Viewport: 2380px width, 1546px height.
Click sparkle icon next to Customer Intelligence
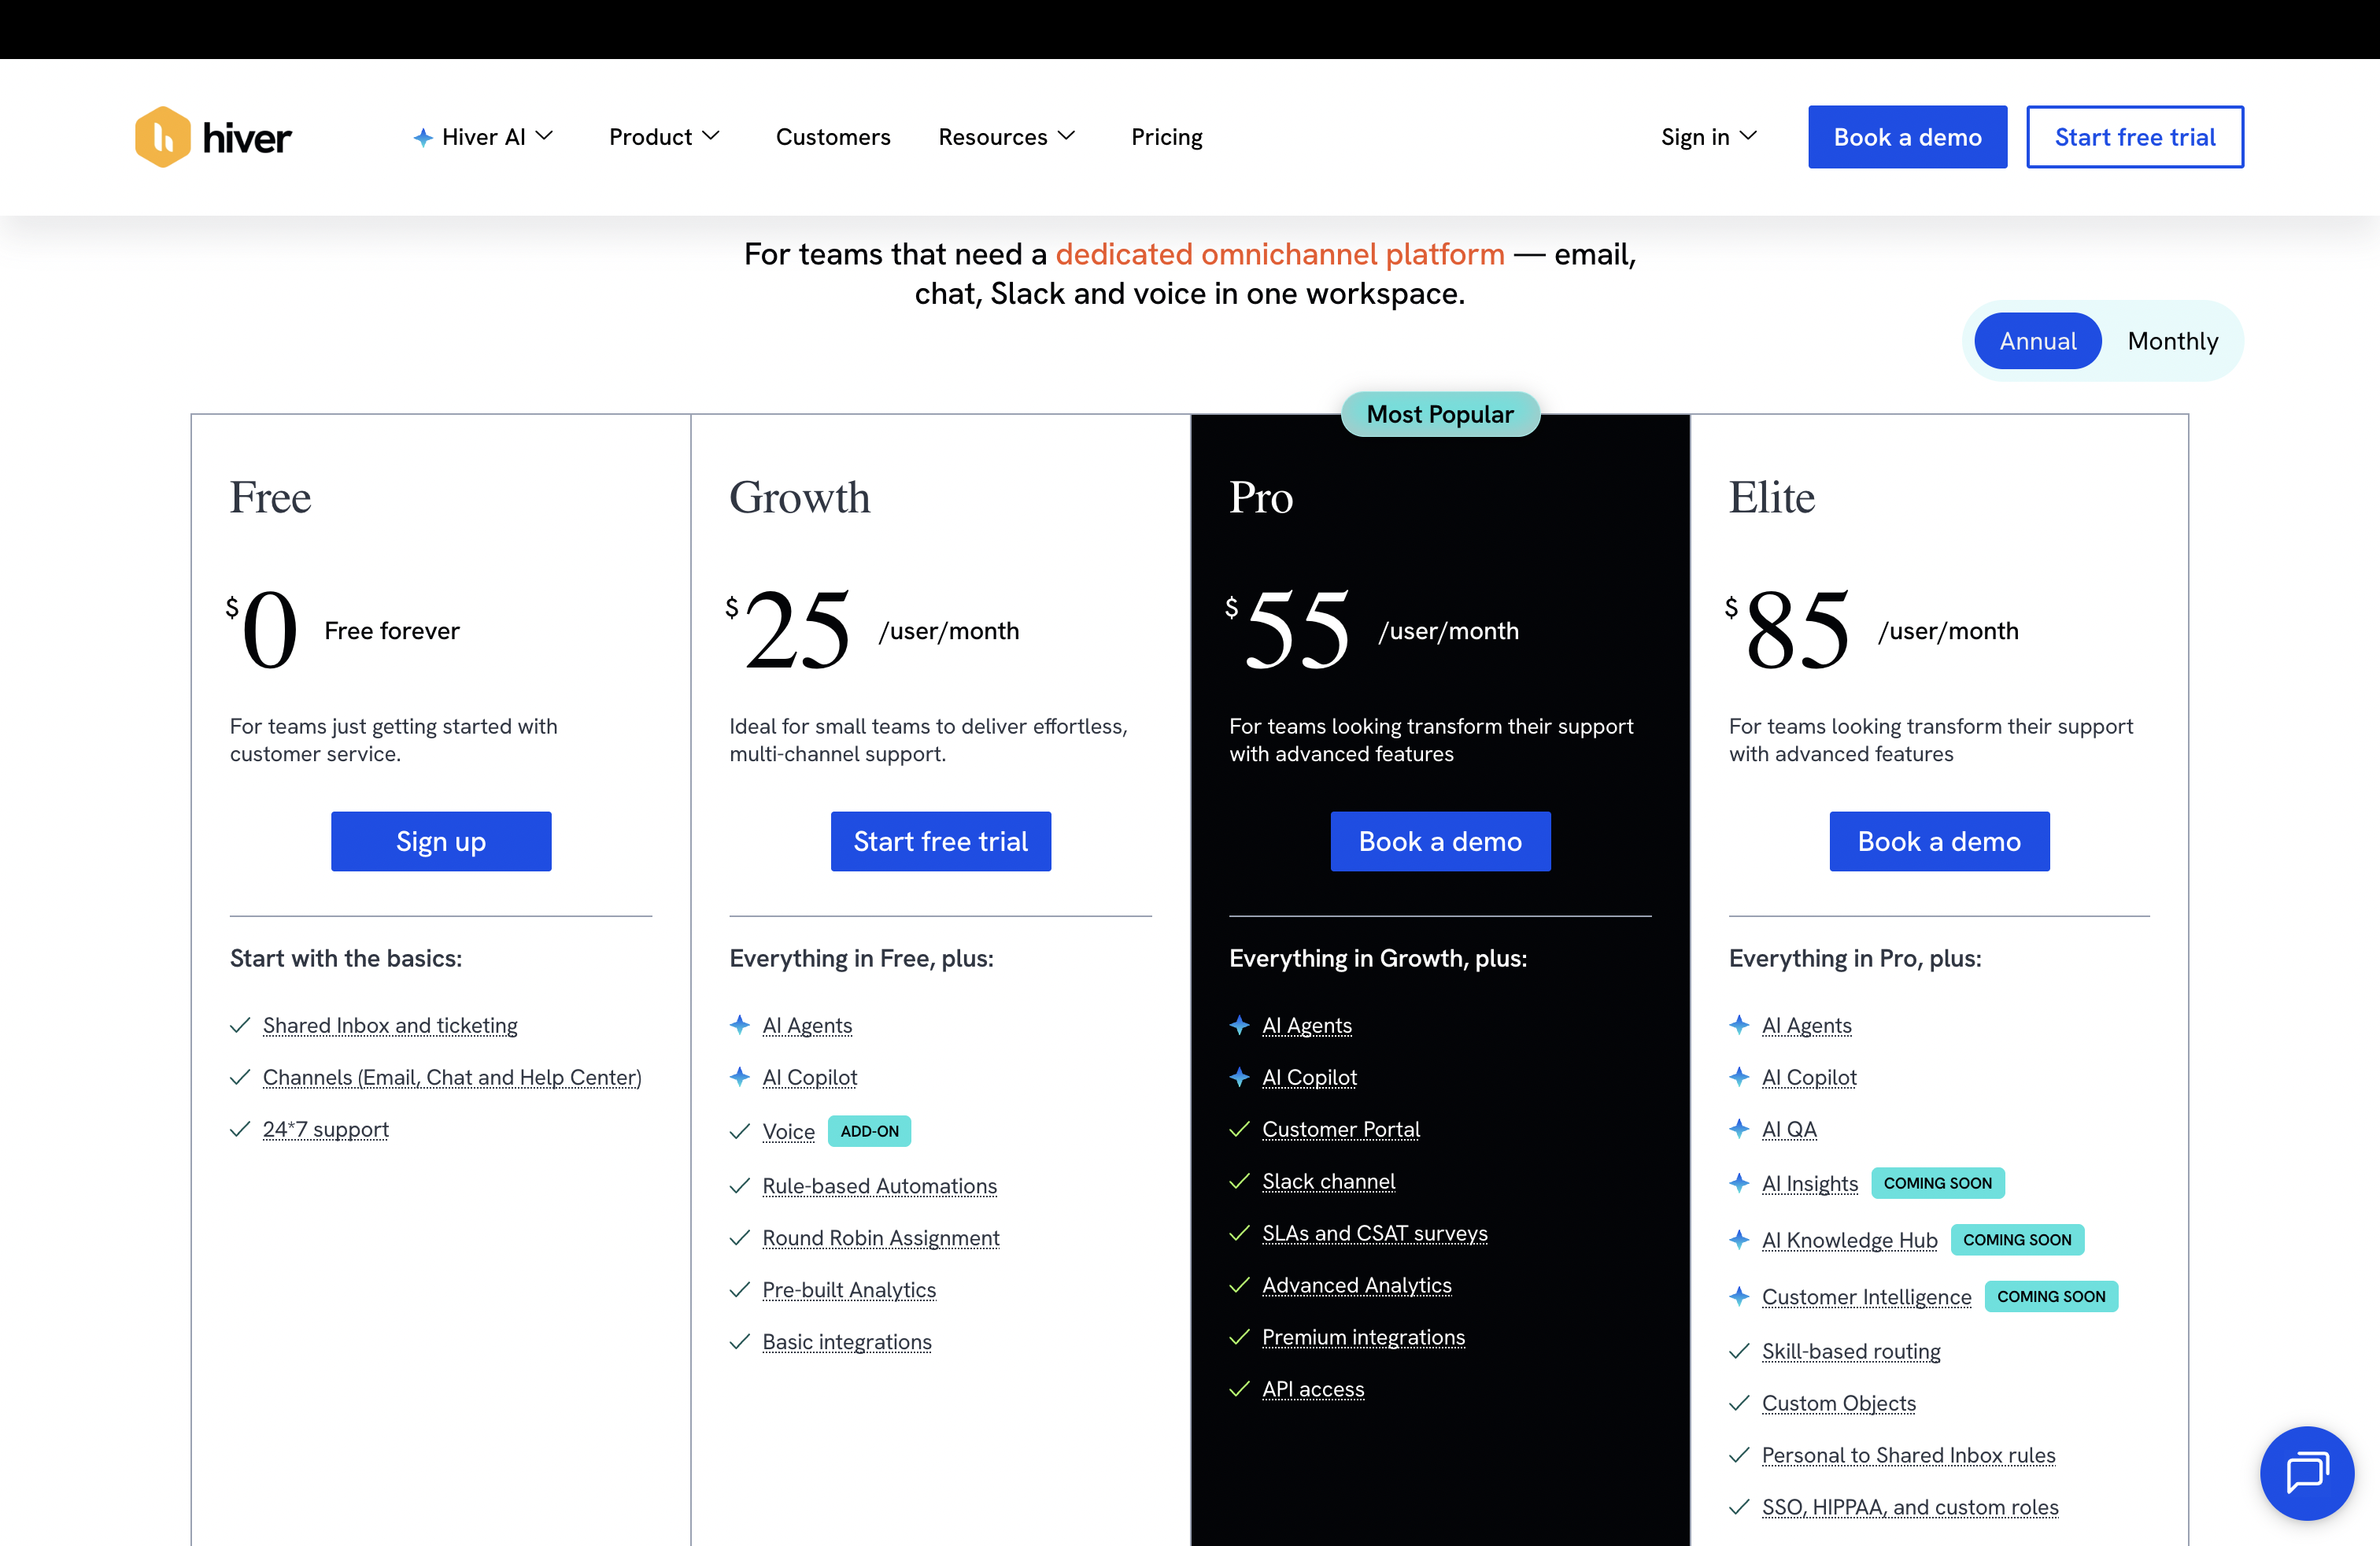coord(1739,1296)
